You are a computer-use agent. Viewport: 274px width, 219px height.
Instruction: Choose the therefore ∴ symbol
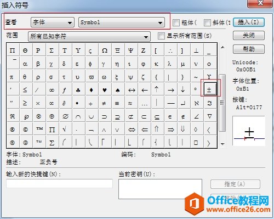(x=170, y=50)
